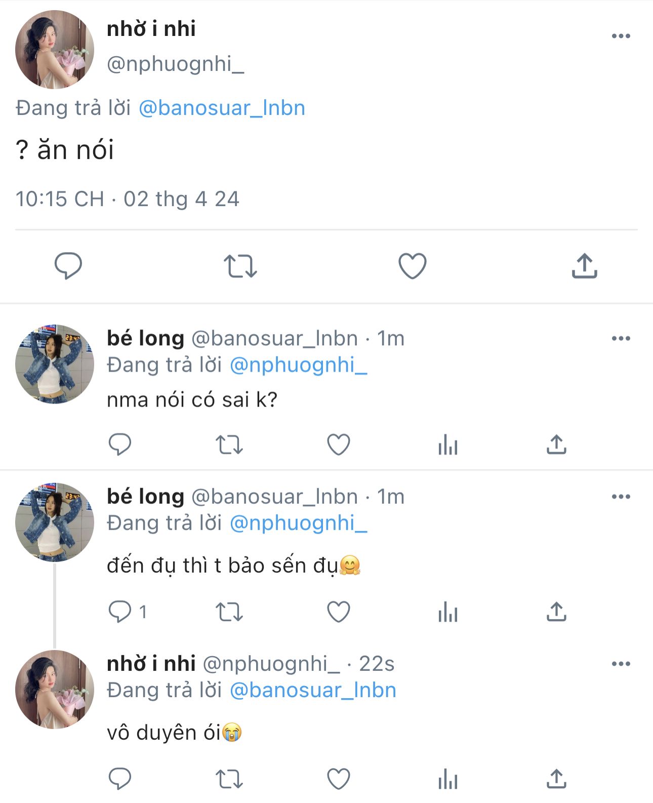Share the "đến đụ thì" reply
The height and width of the screenshot is (803, 653).
point(556,612)
